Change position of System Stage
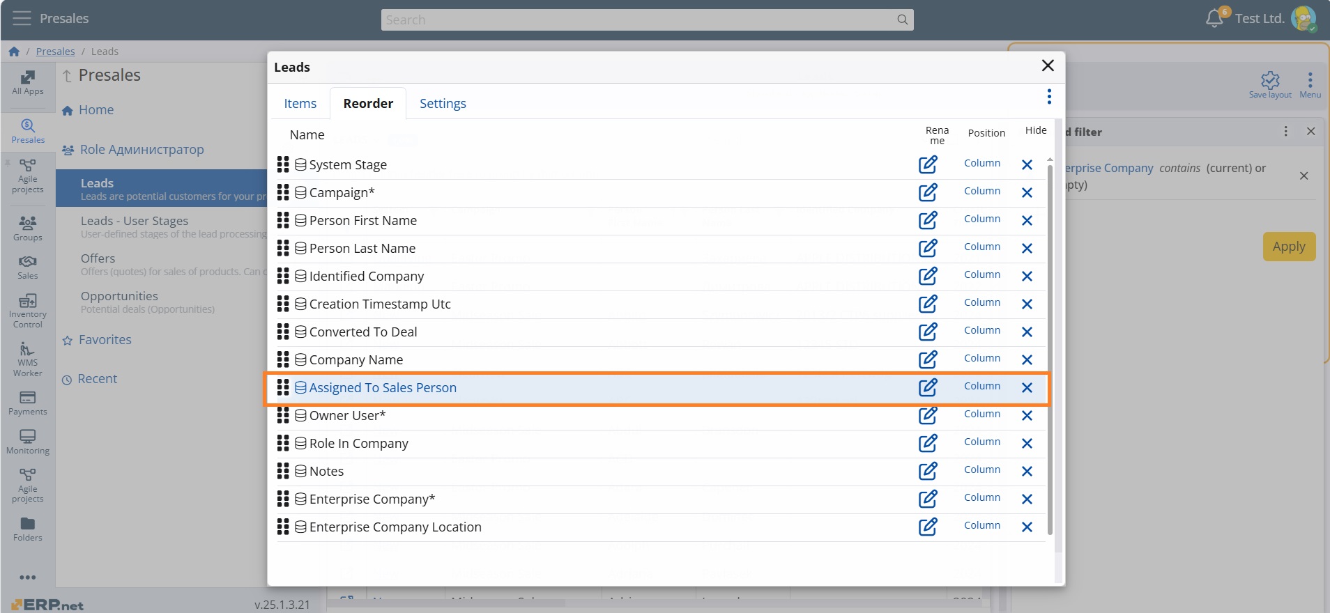 982,163
